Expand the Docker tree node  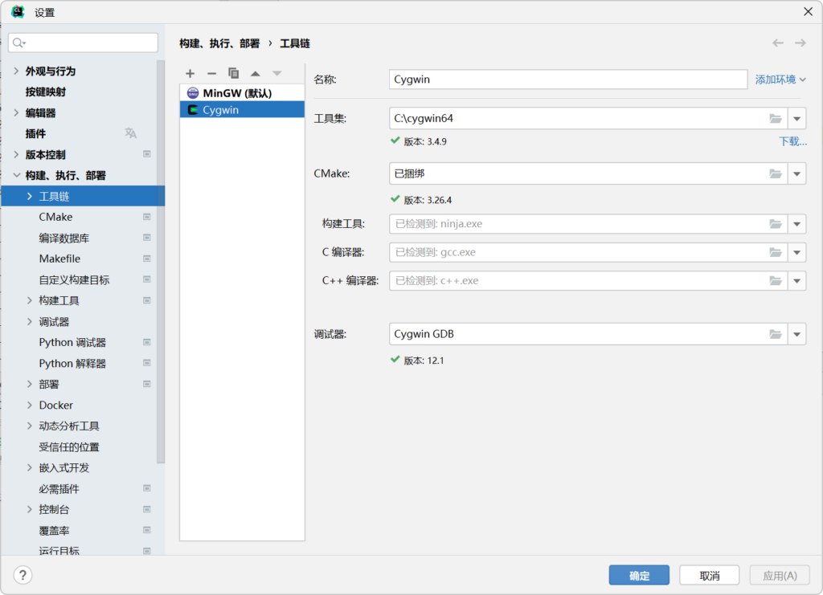pos(30,405)
